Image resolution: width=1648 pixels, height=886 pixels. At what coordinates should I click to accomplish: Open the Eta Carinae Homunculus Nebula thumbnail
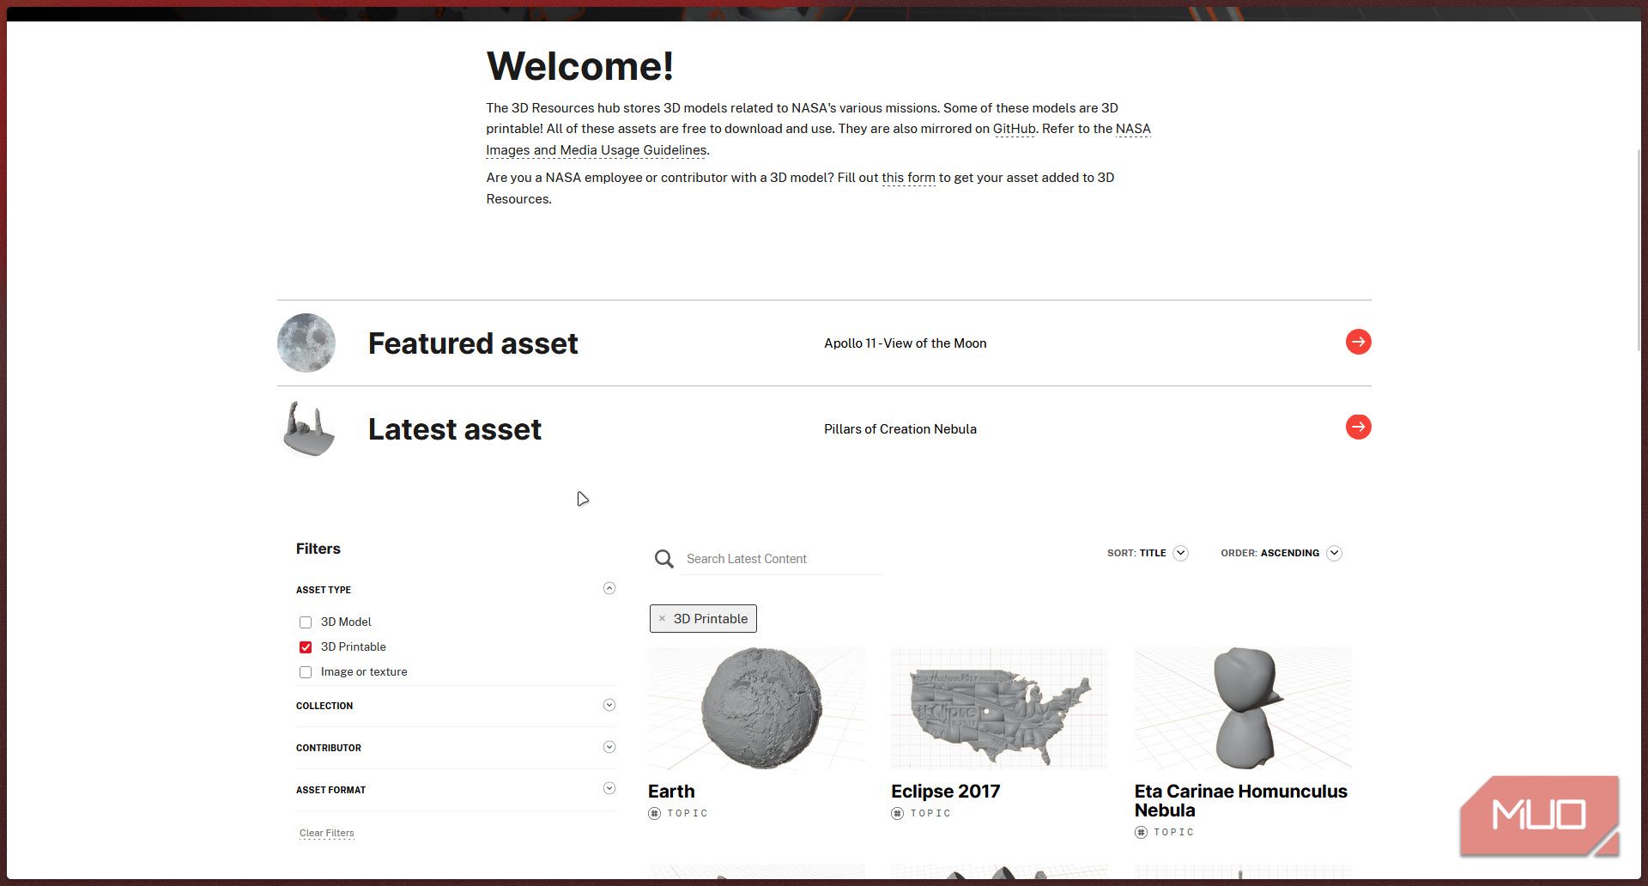click(1243, 708)
